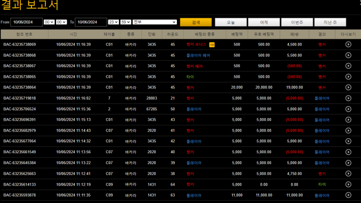
Task: Replay bet BAC-63235696391
Action: click(x=348, y=119)
